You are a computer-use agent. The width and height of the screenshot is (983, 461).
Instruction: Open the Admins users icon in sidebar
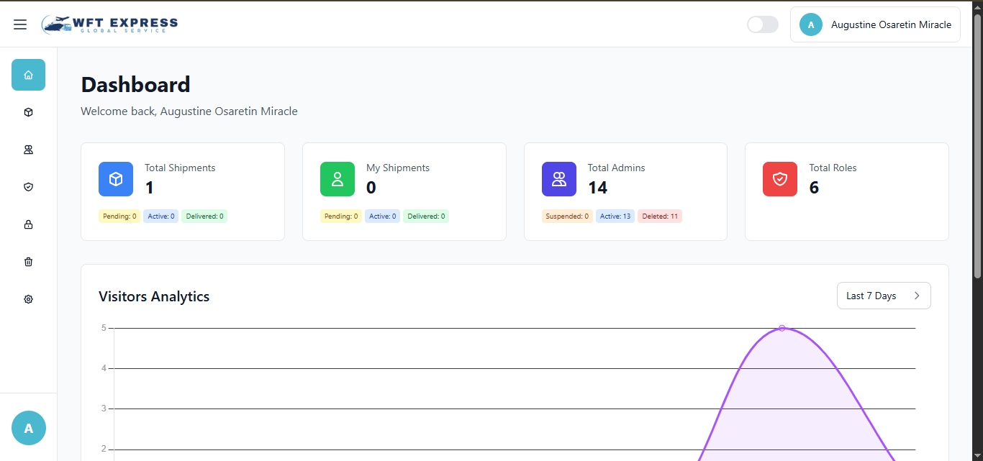[28, 150]
